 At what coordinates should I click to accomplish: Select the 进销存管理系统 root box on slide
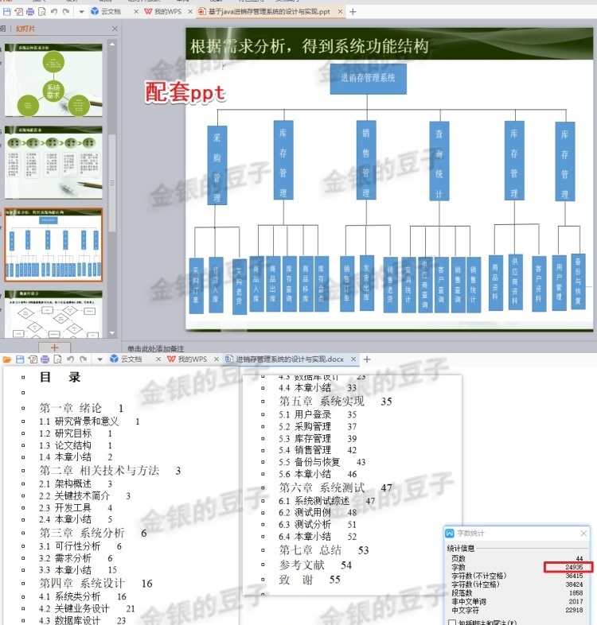click(368, 78)
